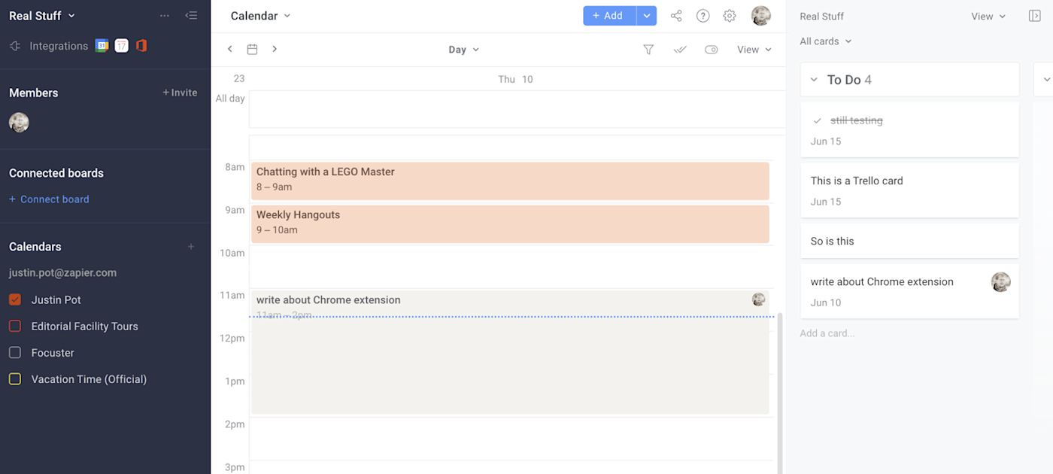Click the Invite members button
Image resolution: width=1053 pixels, height=474 pixels.
[180, 93]
